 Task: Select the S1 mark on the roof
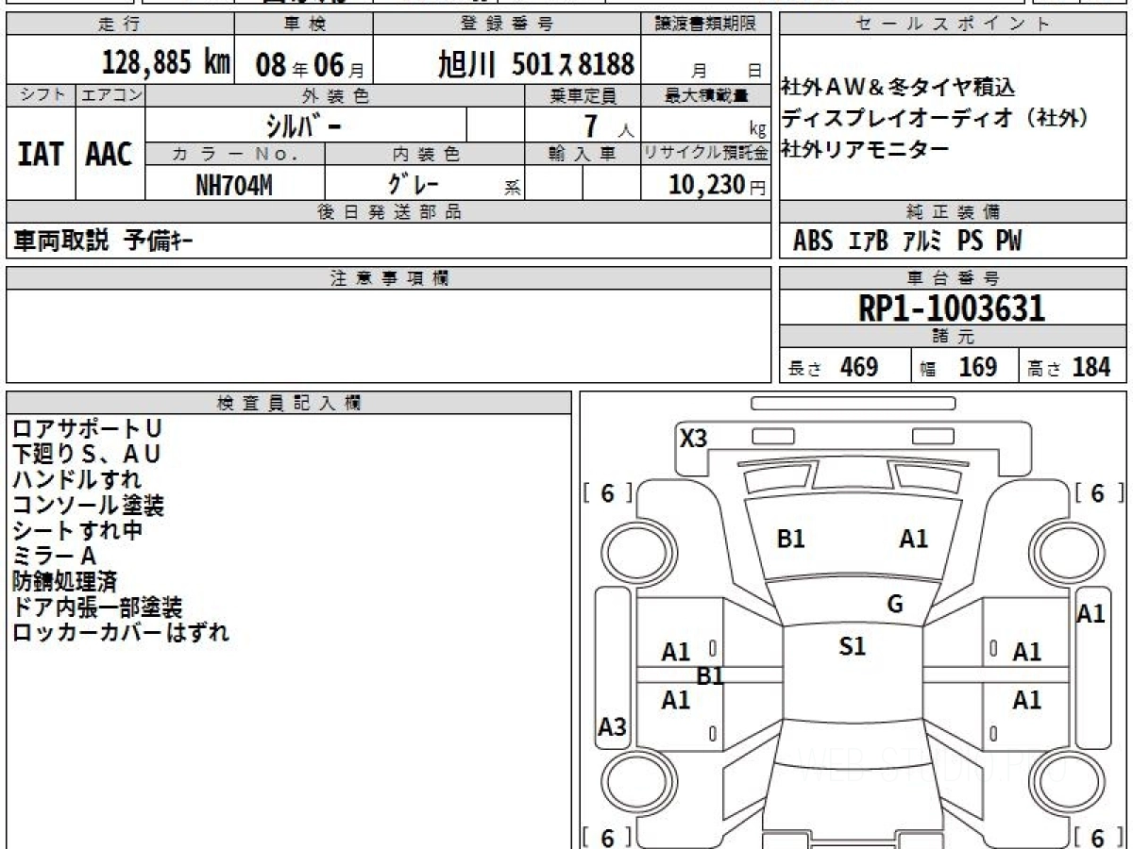click(x=853, y=646)
